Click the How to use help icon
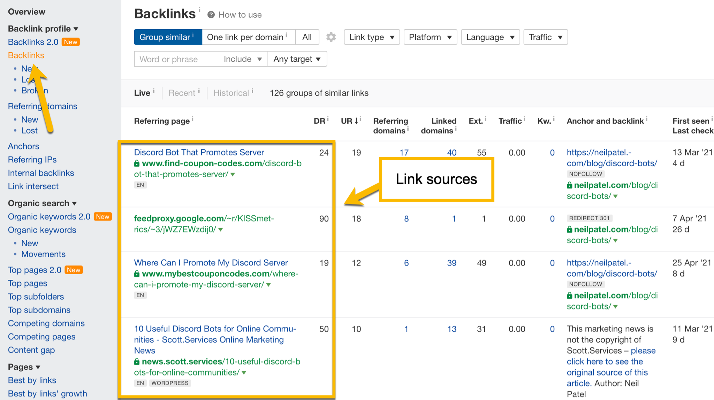 tap(211, 15)
